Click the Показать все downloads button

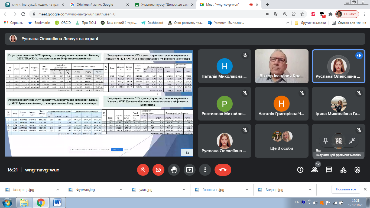[x=346, y=189]
